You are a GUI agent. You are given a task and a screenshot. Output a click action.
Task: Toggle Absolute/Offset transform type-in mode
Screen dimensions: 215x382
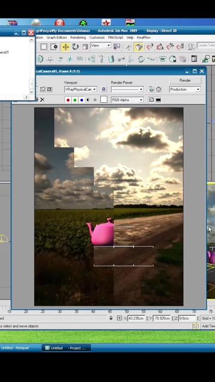[119, 318]
